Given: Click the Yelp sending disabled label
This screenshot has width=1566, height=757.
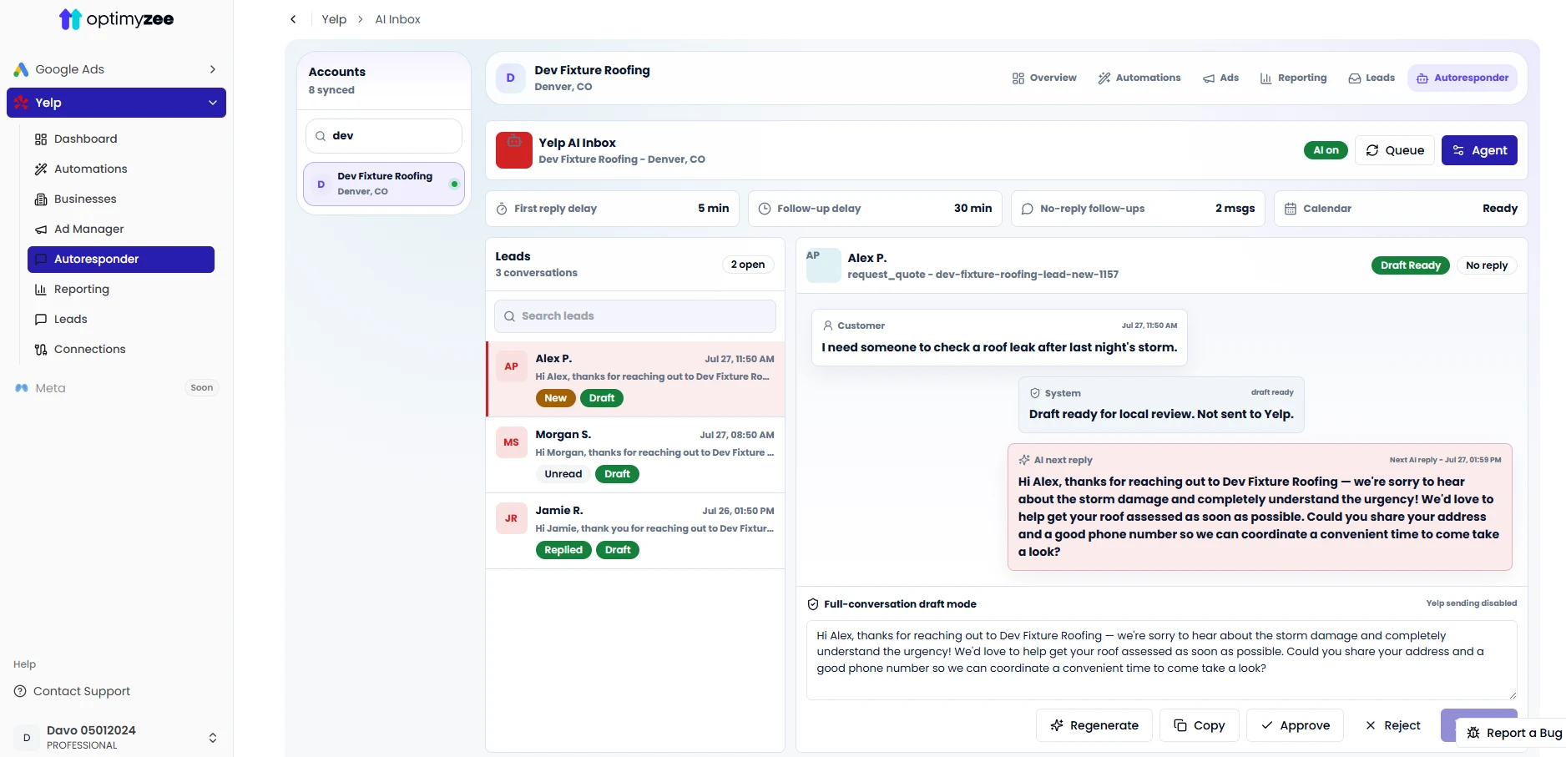Looking at the screenshot, I should [1472, 603].
